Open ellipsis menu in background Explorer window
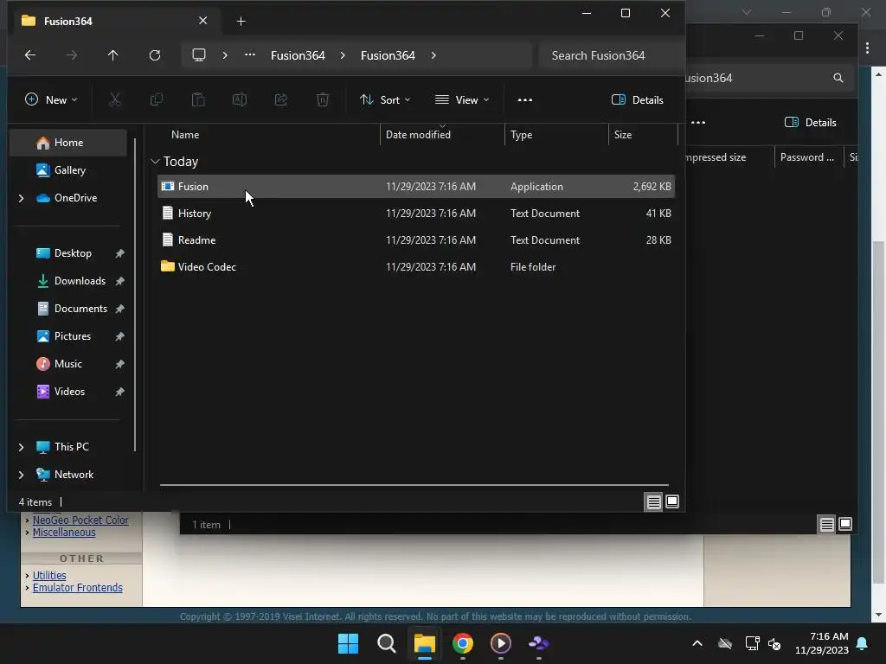 pos(698,123)
